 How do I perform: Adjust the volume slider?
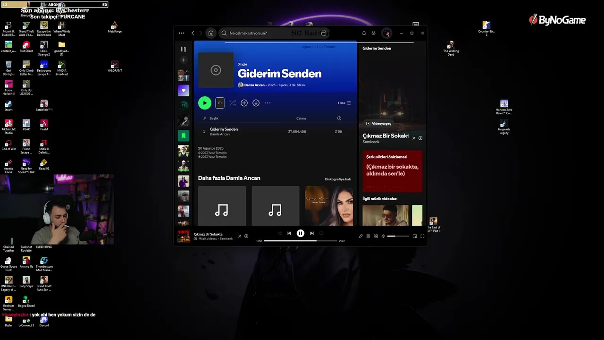(398, 236)
